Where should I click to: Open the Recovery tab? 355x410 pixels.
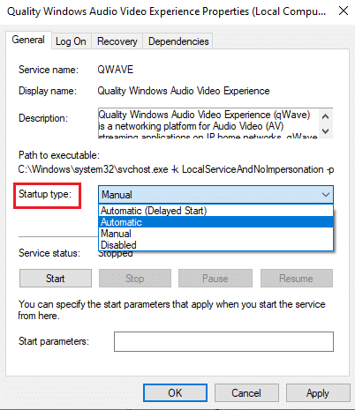[x=117, y=41]
